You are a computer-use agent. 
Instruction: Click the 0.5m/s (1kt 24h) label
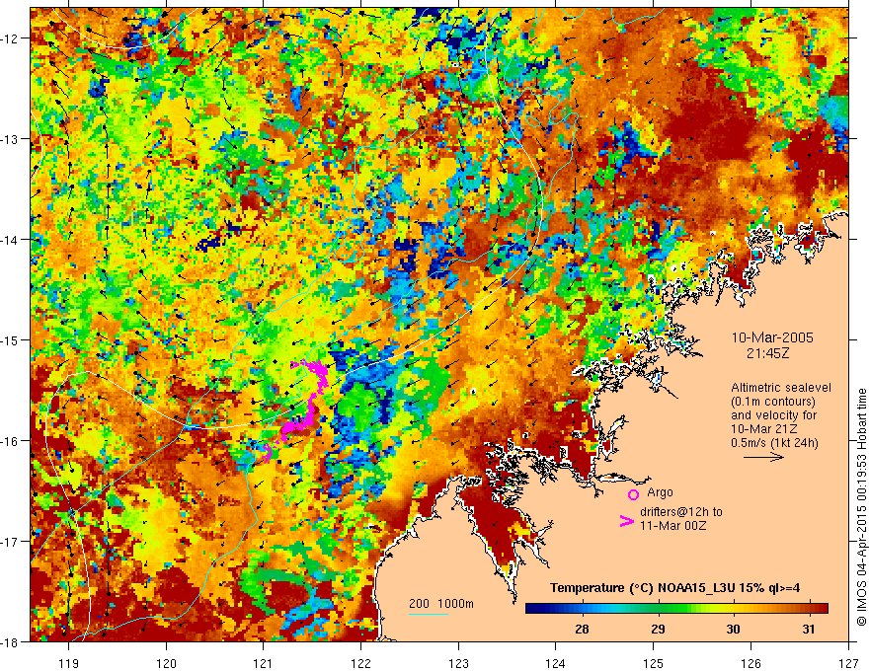(774, 443)
